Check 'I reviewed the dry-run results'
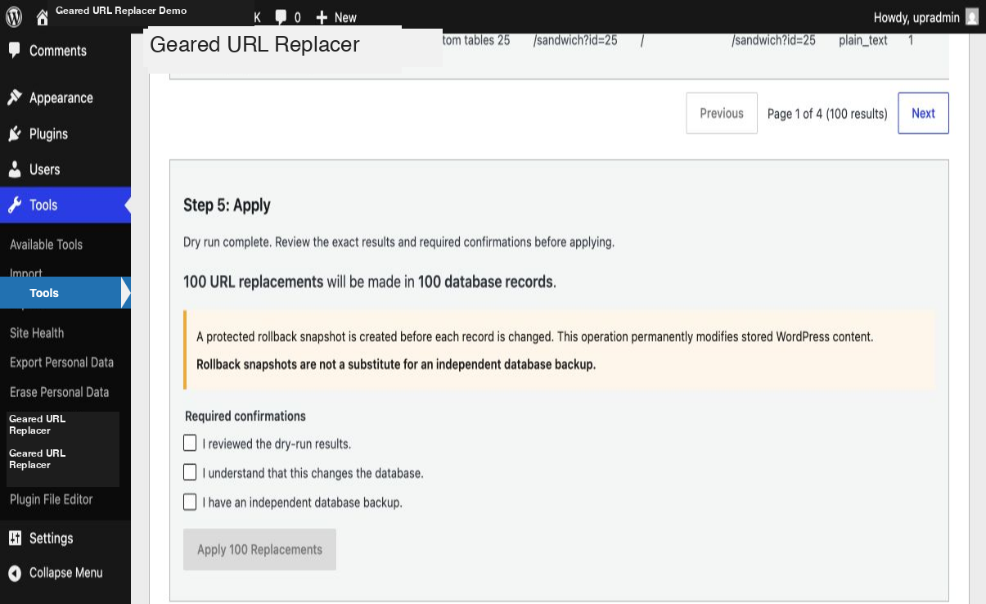Viewport: 986px width, 604px height. [x=190, y=443]
